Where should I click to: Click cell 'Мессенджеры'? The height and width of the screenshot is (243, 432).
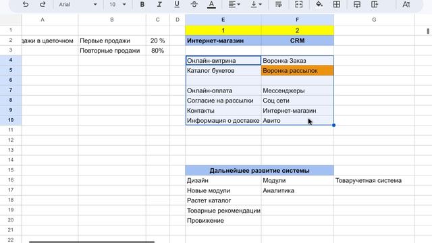pyautogui.click(x=297, y=90)
